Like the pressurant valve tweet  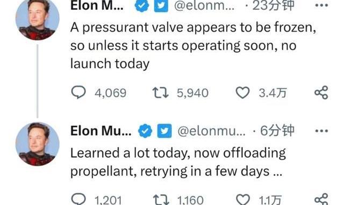coord(242,93)
